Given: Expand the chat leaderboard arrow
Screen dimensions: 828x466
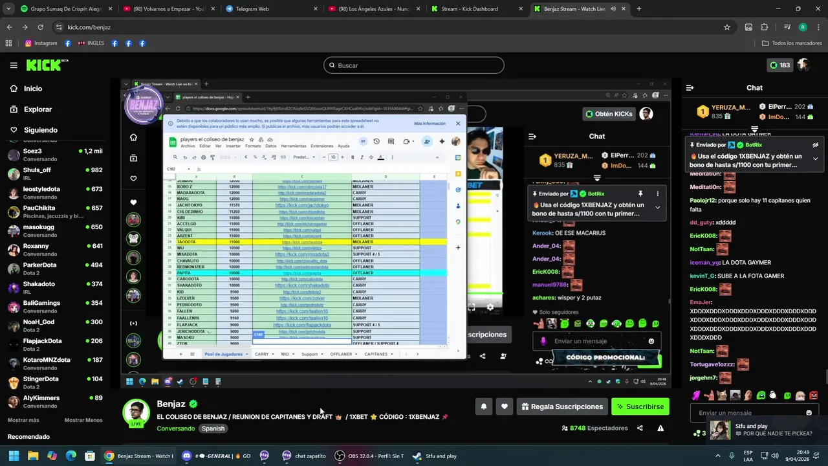Looking at the screenshot, I should (754, 129).
